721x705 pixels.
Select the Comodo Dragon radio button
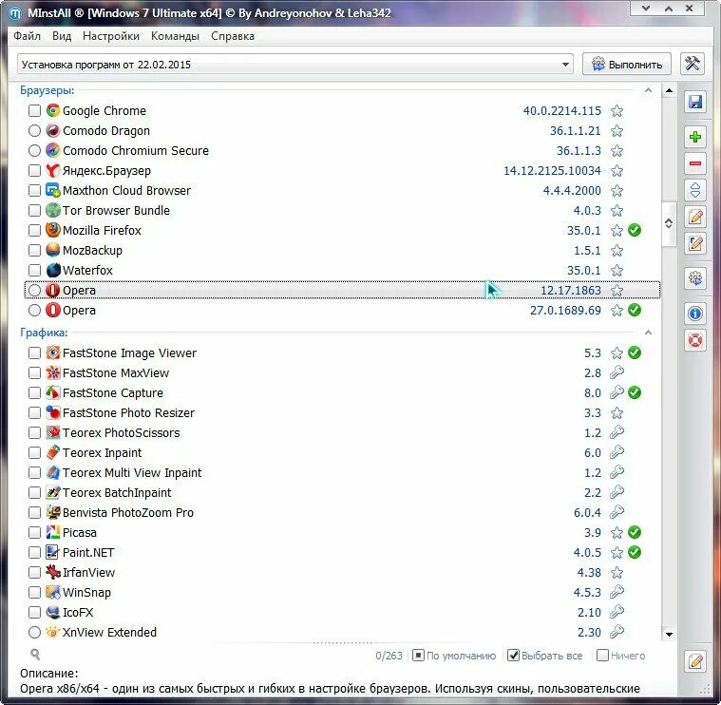[34, 130]
